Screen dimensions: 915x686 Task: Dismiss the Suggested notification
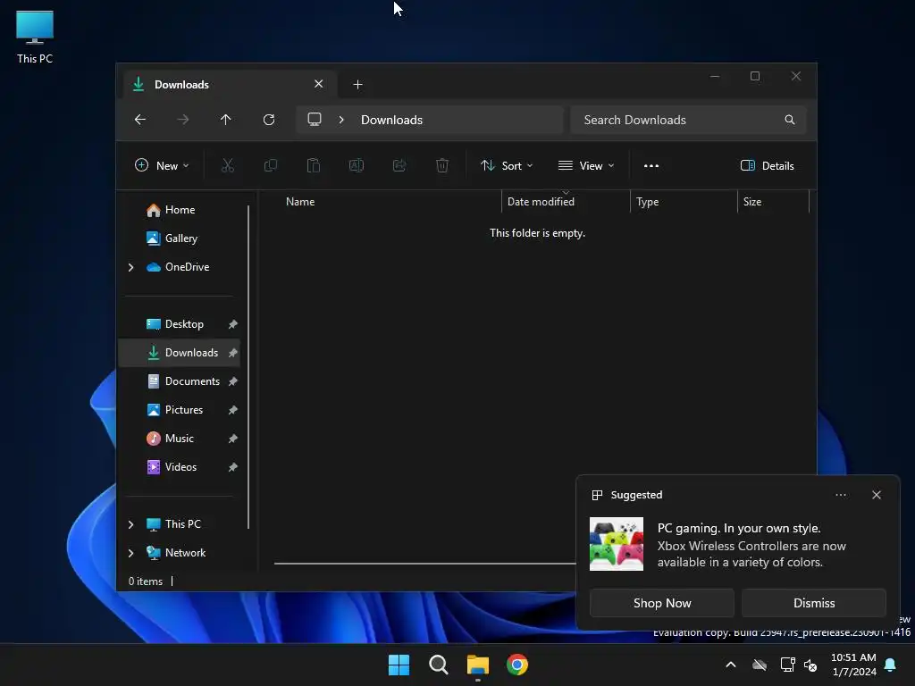(x=814, y=603)
